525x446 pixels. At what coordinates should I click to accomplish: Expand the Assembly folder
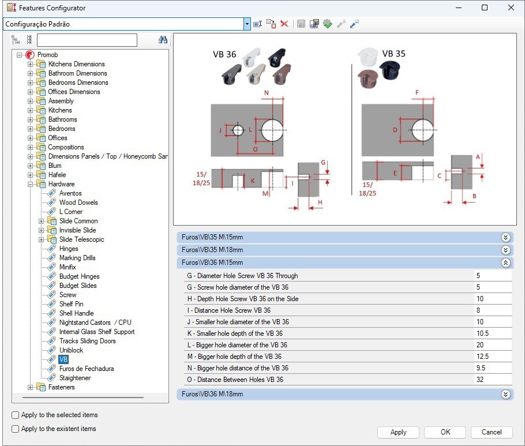coord(30,101)
